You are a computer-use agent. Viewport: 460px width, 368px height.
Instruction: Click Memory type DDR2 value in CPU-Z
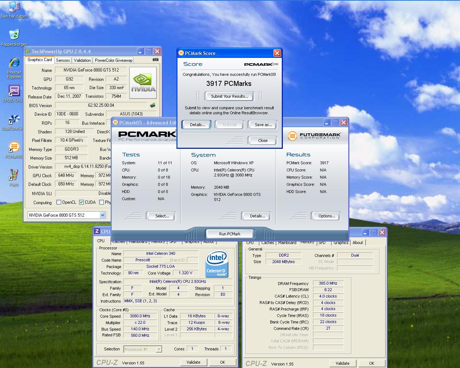pos(284,255)
